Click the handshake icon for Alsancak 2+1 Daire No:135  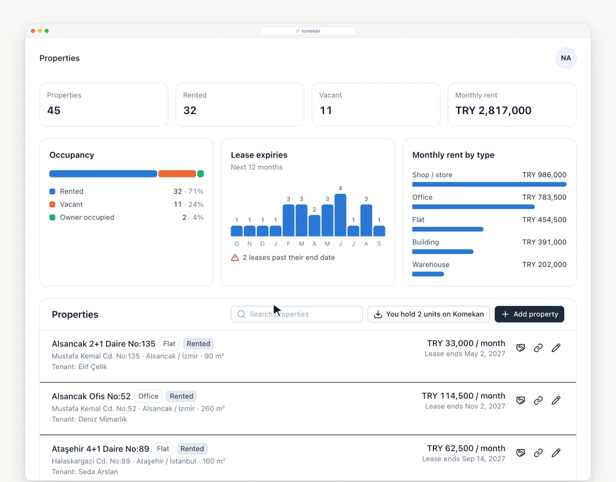(520, 348)
